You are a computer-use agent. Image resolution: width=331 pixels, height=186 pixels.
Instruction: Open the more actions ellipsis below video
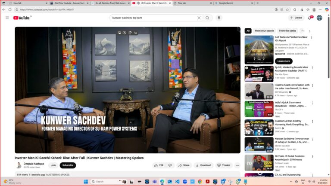click(x=237, y=165)
